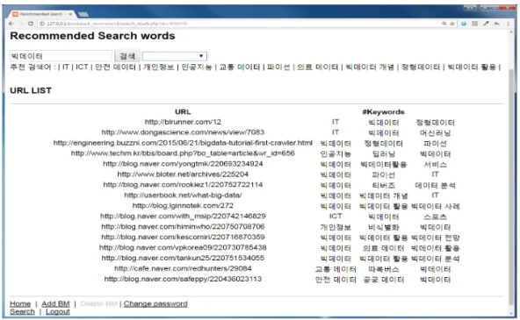
Task: Click keyword 티버즈 in the rookiez1 row
Action: (383, 185)
